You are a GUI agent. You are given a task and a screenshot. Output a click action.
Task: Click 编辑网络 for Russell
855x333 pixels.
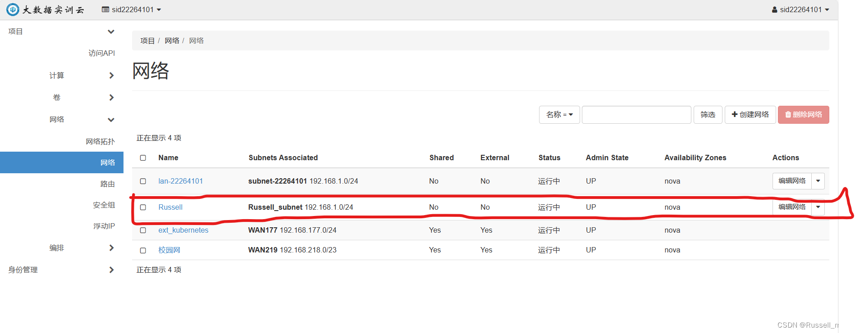click(792, 207)
